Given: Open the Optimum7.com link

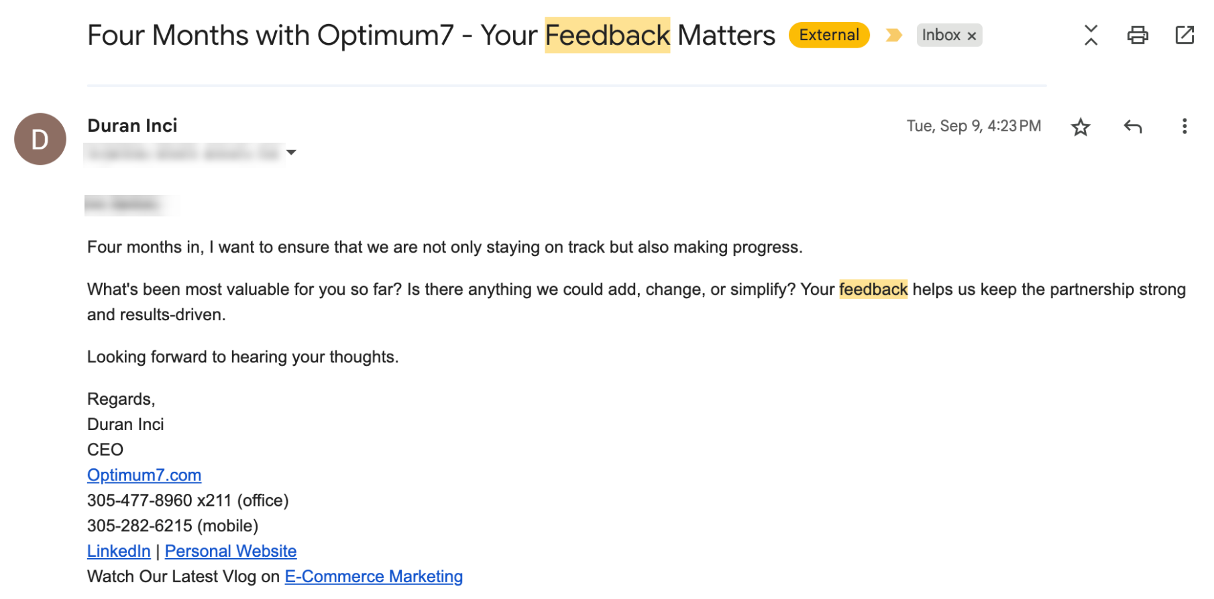Looking at the screenshot, I should coord(144,475).
